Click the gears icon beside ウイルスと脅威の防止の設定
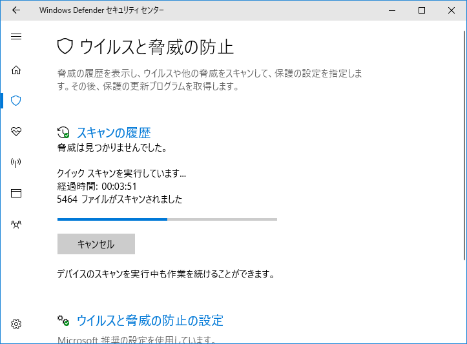This screenshot has width=467, height=344. click(63, 320)
